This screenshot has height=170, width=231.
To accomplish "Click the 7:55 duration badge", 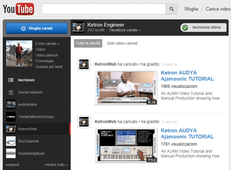I will point(152,160).
